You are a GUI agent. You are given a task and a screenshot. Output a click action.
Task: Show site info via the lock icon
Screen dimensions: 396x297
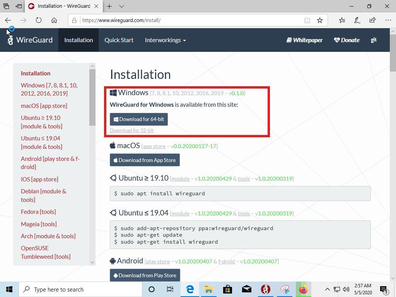point(74,20)
